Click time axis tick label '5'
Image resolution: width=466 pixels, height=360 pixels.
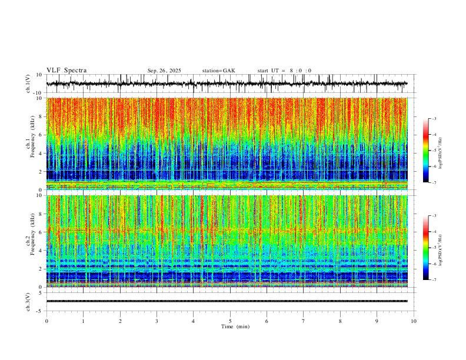coord(230,321)
